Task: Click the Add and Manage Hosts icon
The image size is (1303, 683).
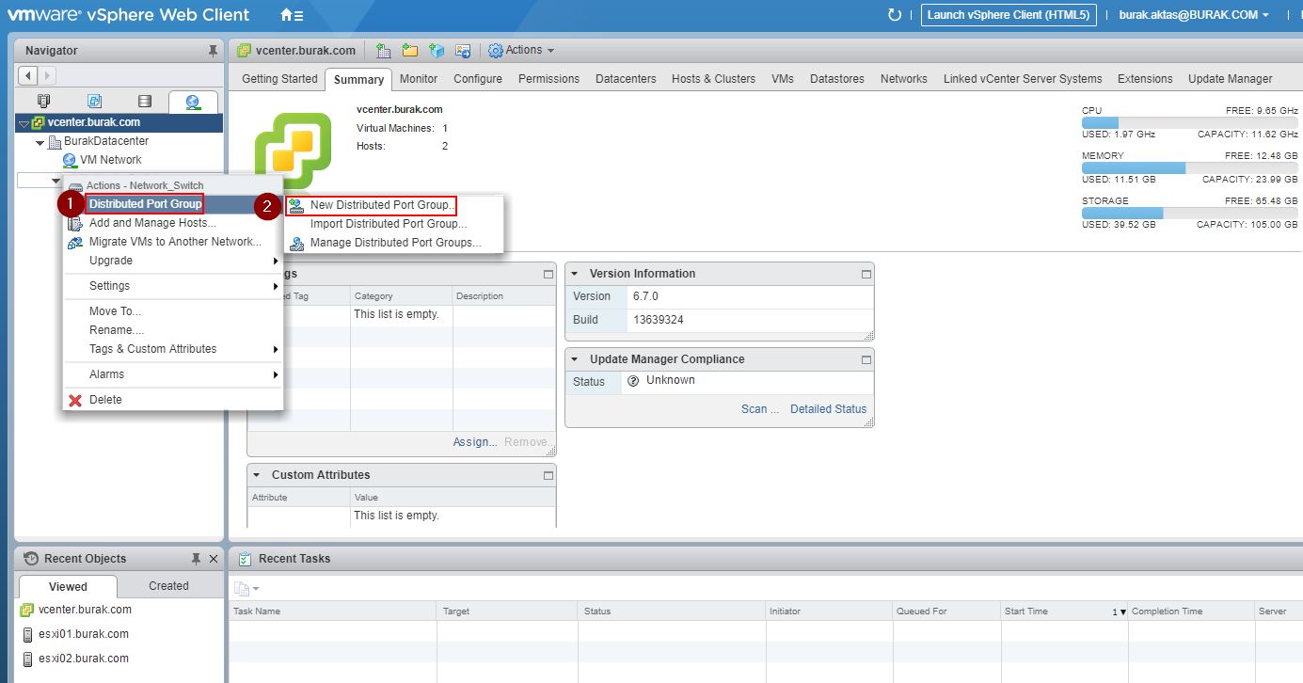Action: 75,223
